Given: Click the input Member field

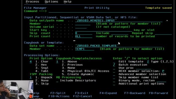Looking at the screenshot, I should 83,24.
